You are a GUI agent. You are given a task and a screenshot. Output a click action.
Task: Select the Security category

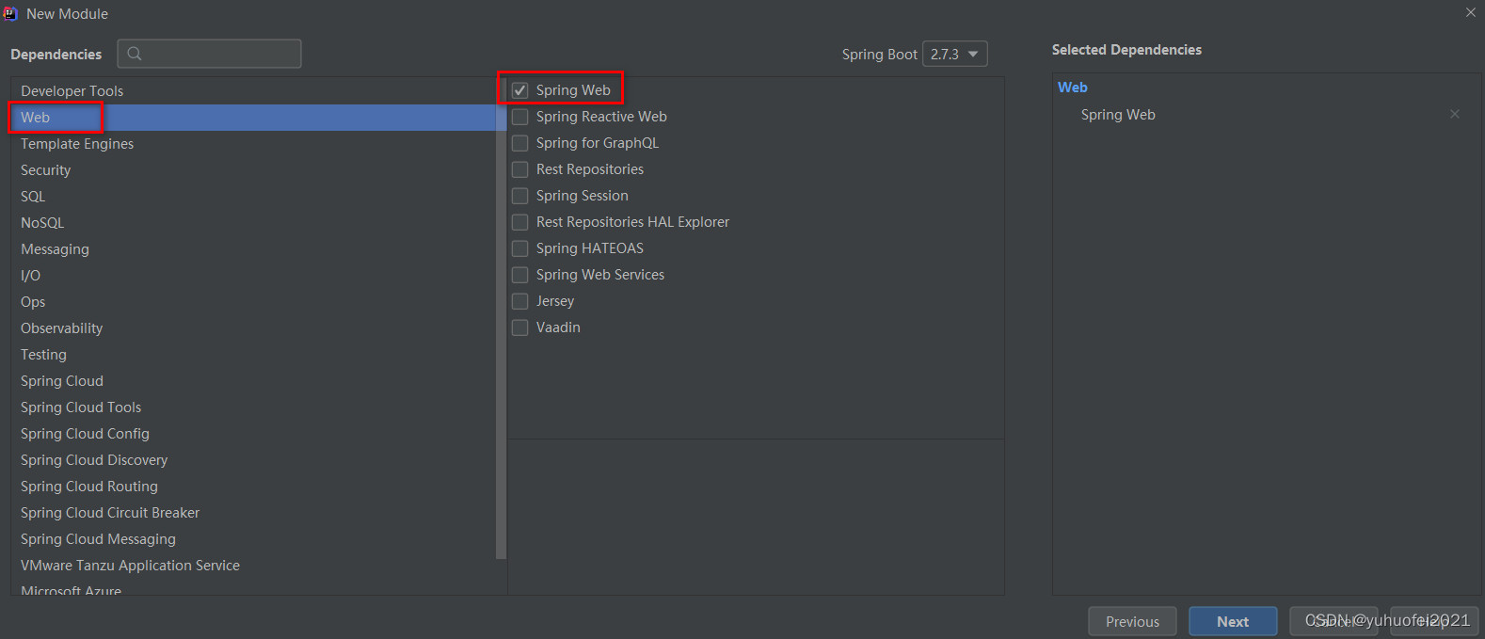tap(46, 170)
